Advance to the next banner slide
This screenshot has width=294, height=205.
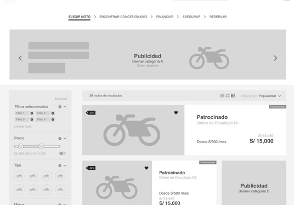pos(275,58)
